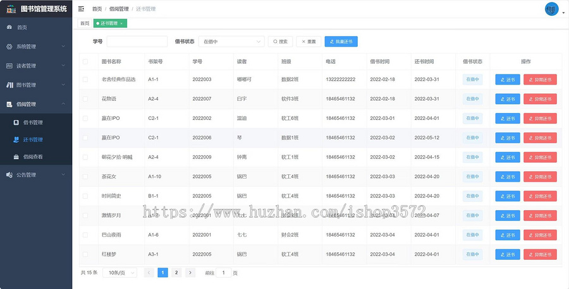Click 还书 for 时间简史
The width and height of the screenshot is (569, 289).
(508, 196)
